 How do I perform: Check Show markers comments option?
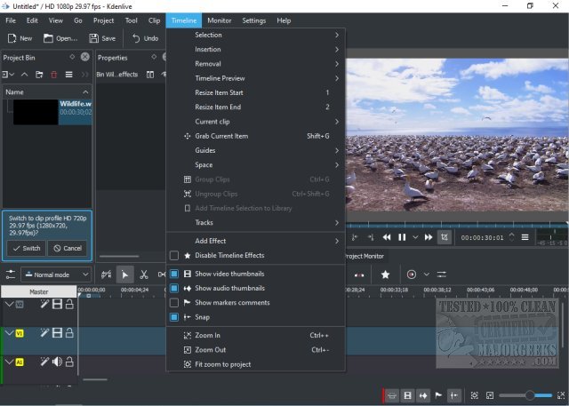coord(174,303)
